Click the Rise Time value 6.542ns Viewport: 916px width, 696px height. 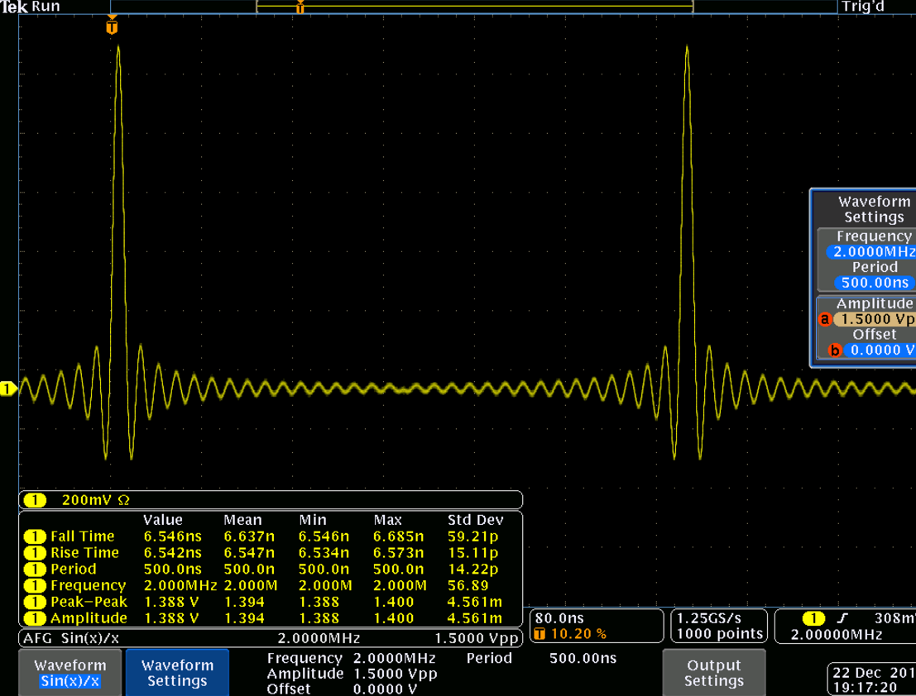tap(172, 553)
